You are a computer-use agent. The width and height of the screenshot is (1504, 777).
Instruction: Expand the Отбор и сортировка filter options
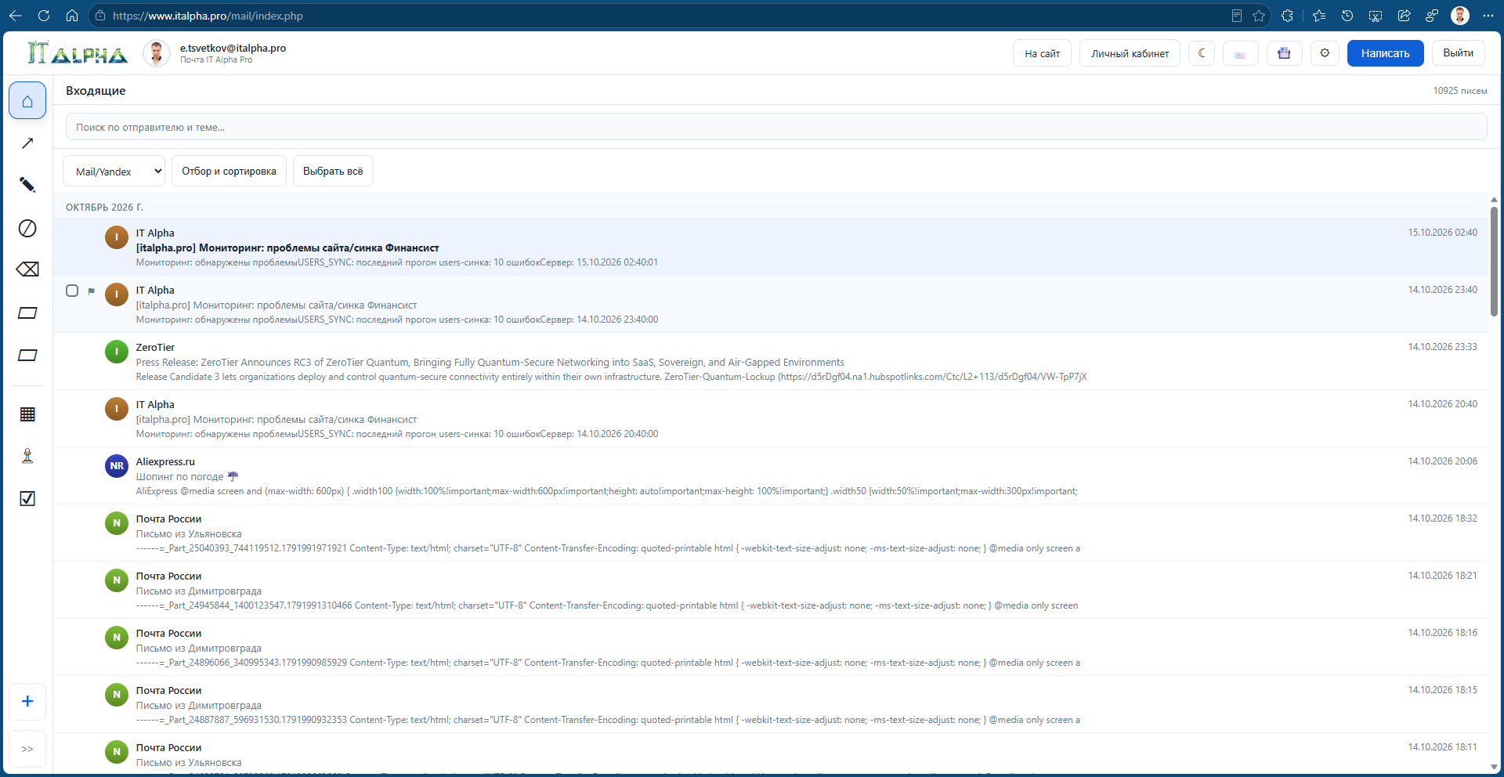[x=229, y=171]
